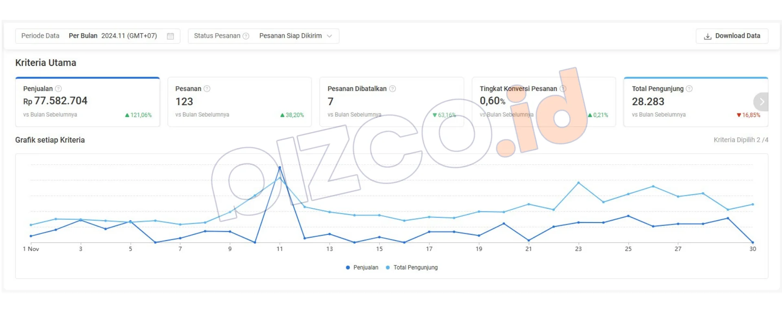The height and width of the screenshot is (325, 782).
Task: Click help icon next to Status Pesanan
Action: 246,36
